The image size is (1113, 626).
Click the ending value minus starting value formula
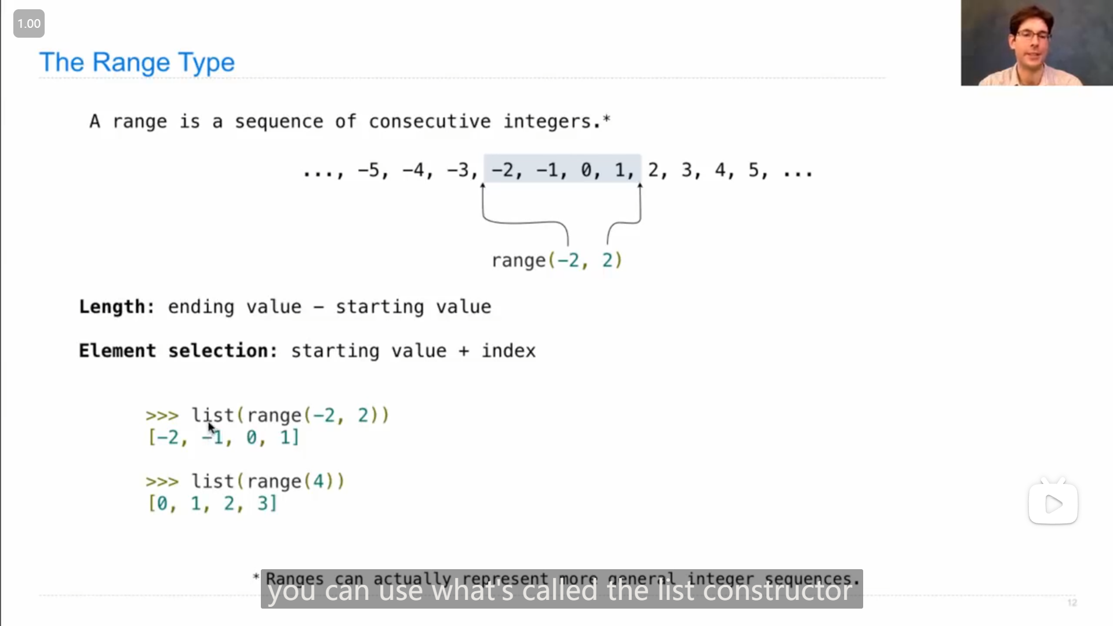(329, 305)
